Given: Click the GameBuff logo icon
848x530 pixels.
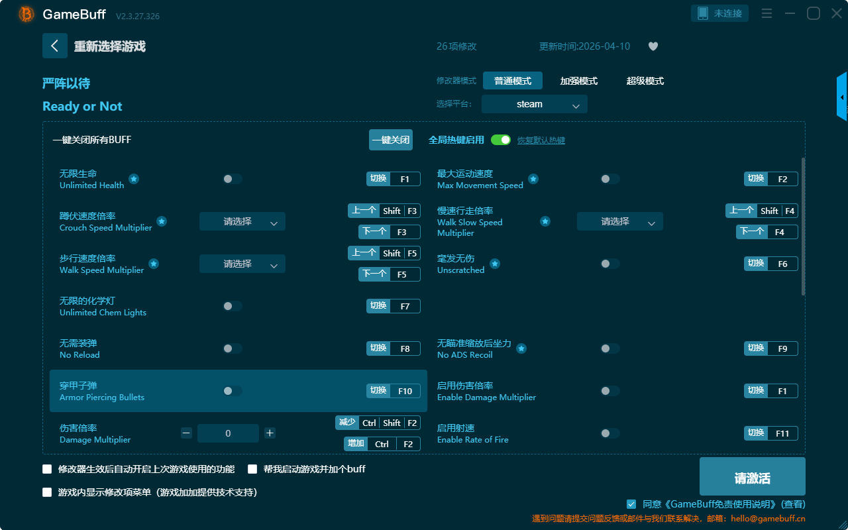Looking at the screenshot, I should coord(26,14).
